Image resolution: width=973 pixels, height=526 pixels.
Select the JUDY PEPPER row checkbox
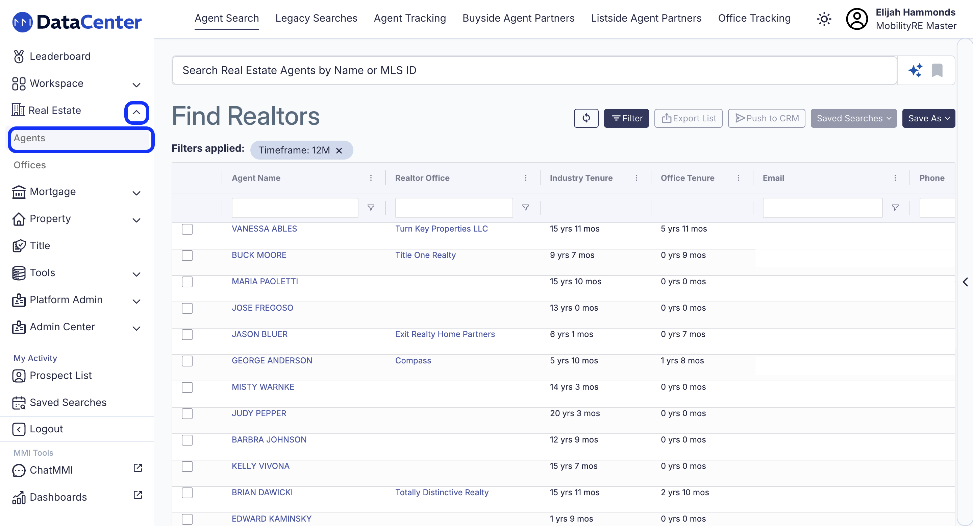[x=187, y=414]
